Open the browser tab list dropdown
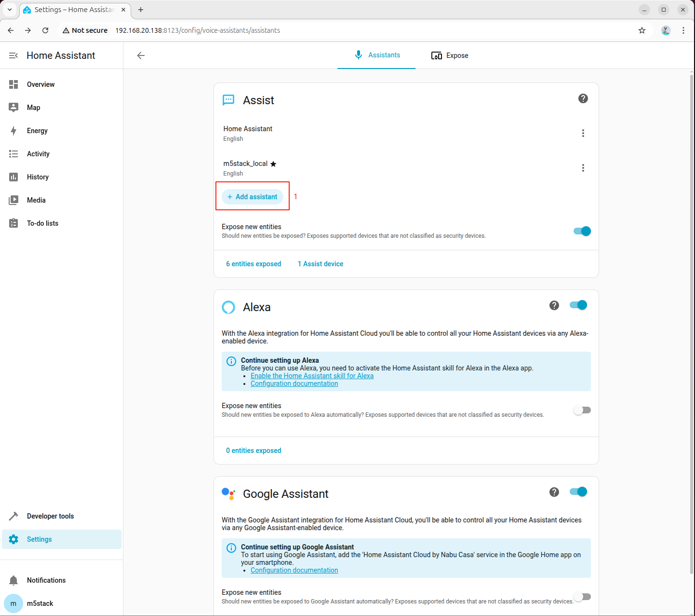Screen dimensions: 695x616 (x=10, y=10)
